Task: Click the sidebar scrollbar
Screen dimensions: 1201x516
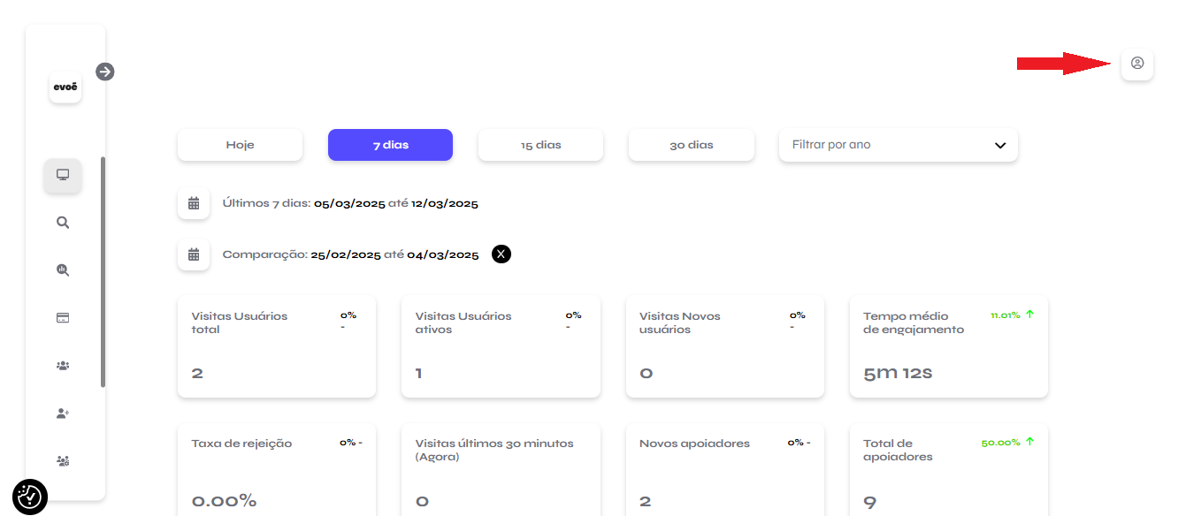Action: click(103, 272)
